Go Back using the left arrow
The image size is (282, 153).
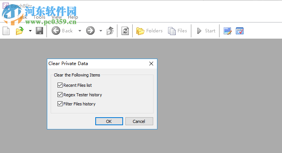coord(62,31)
